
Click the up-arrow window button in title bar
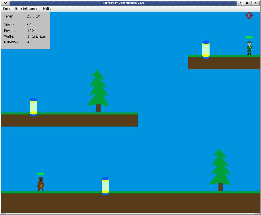[256, 3]
